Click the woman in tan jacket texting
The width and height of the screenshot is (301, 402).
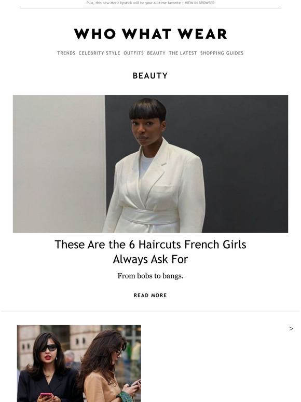(109, 367)
